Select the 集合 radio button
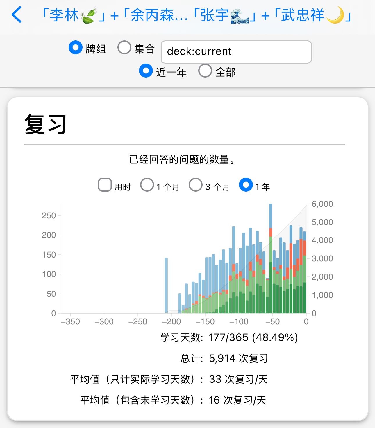 point(124,48)
